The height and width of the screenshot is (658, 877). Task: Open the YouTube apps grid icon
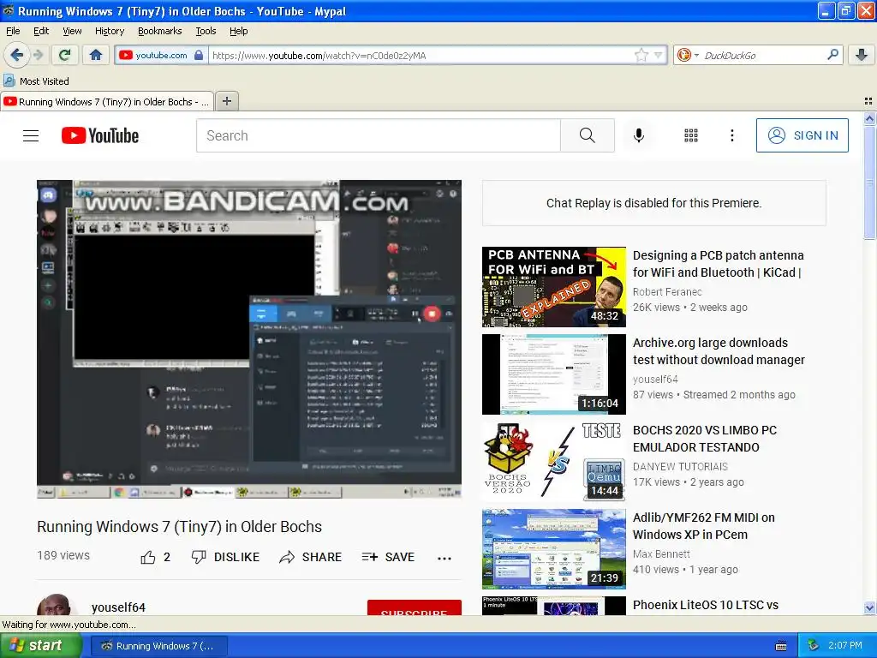click(x=691, y=135)
